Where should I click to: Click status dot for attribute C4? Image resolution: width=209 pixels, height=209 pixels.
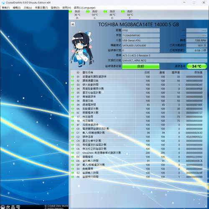click(x=73, y=141)
